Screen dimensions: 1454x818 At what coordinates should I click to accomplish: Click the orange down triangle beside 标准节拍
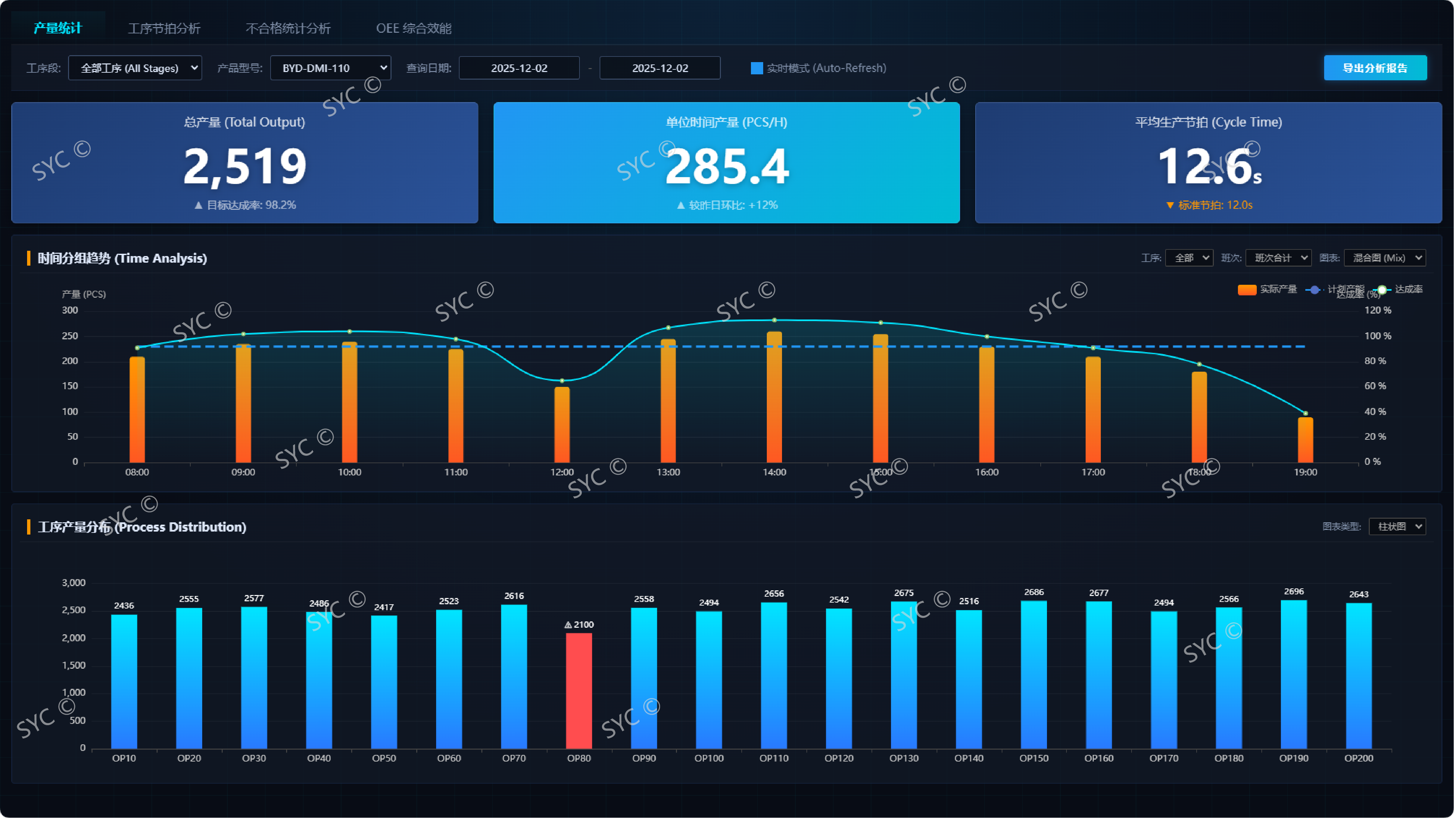tap(1170, 205)
